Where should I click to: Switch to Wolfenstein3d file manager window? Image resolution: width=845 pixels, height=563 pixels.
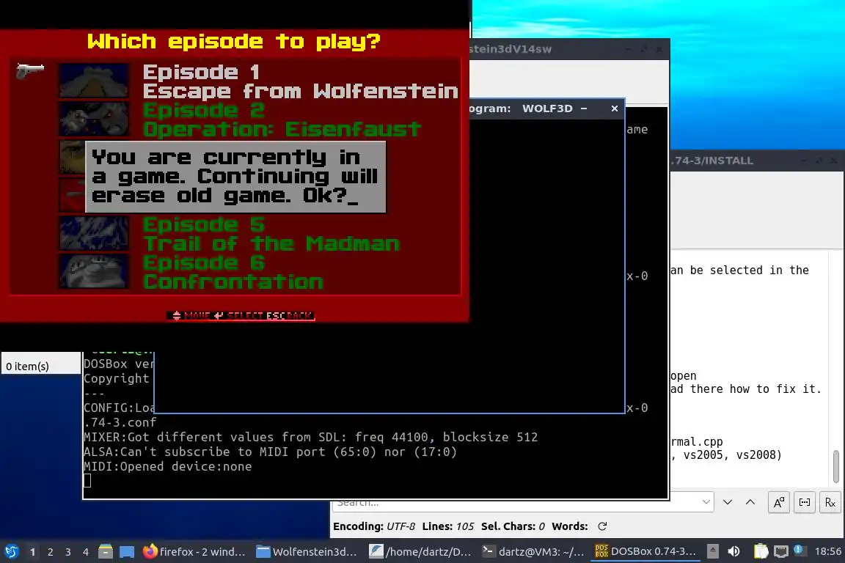coord(306,551)
